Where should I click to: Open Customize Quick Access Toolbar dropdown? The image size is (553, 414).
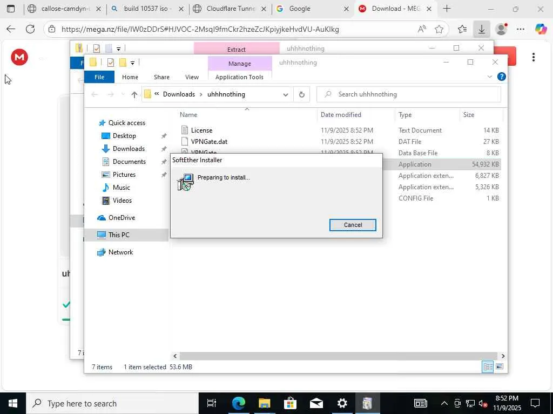point(132,63)
